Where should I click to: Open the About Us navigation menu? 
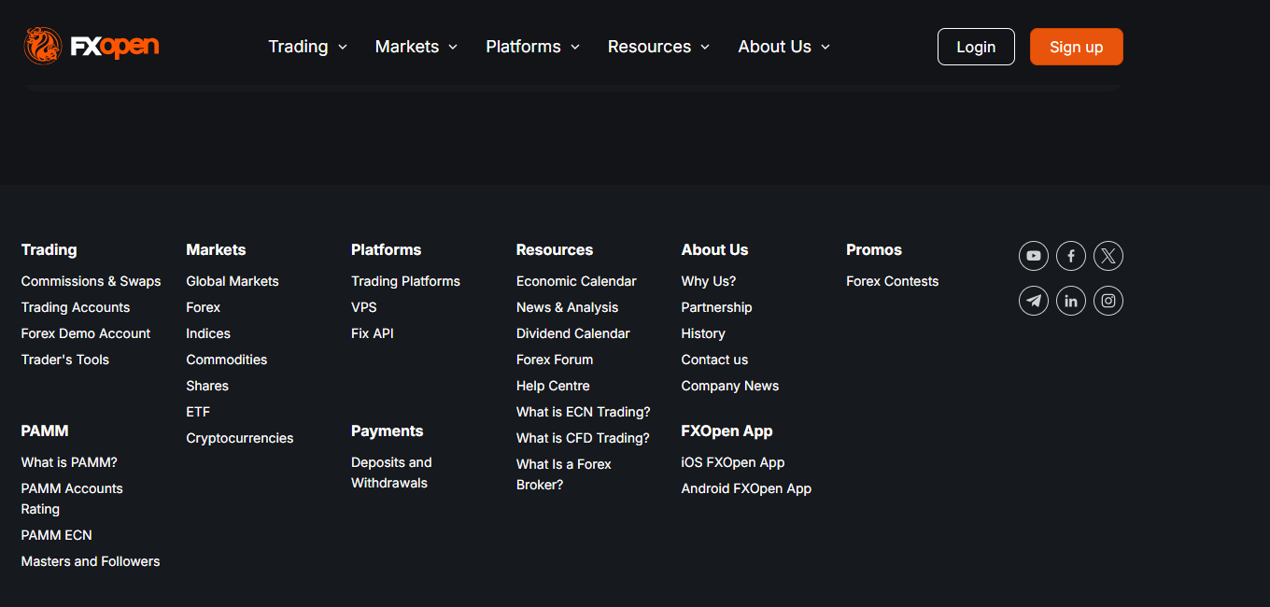(783, 47)
